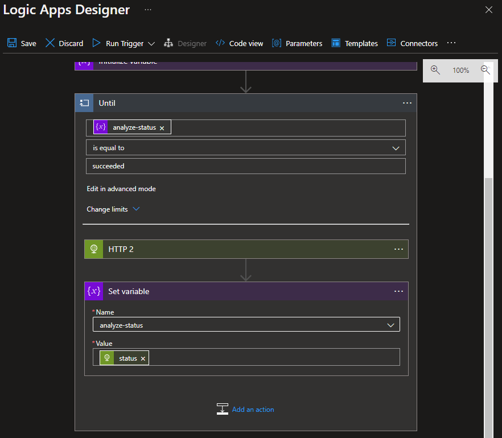This screenshot has width=502, height=438.
Task: Click the 'succeeded' value input field
Action: (x=245, y=166)
